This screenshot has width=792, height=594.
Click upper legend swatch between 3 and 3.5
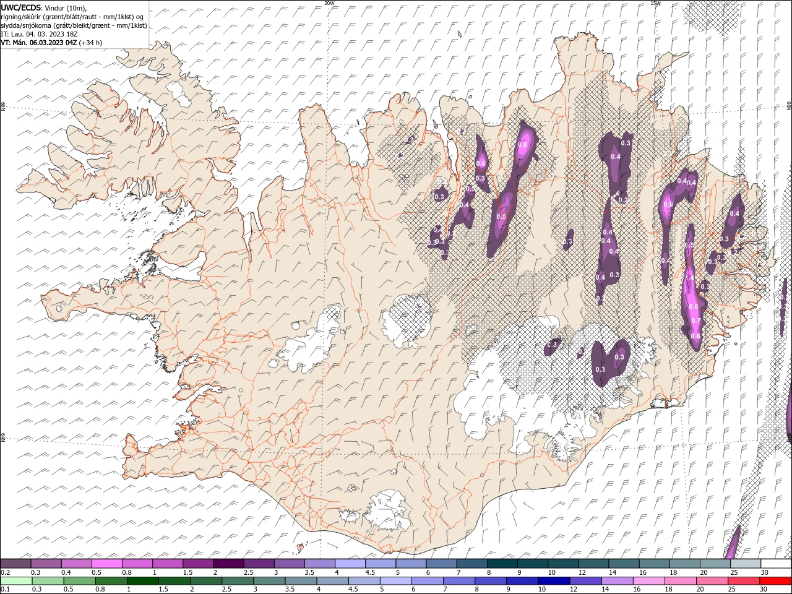[x=290, y=564]
